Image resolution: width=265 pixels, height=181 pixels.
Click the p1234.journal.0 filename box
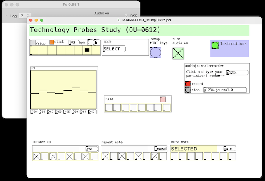pyautogui.click(x=225, y=90)
